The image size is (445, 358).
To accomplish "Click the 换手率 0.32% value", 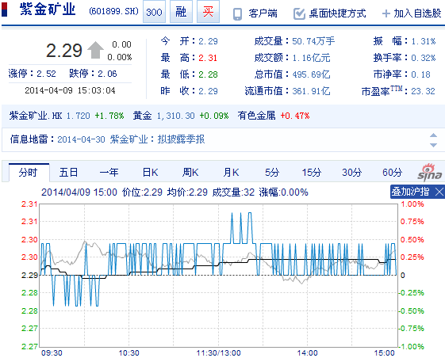I will coord(423,58).
